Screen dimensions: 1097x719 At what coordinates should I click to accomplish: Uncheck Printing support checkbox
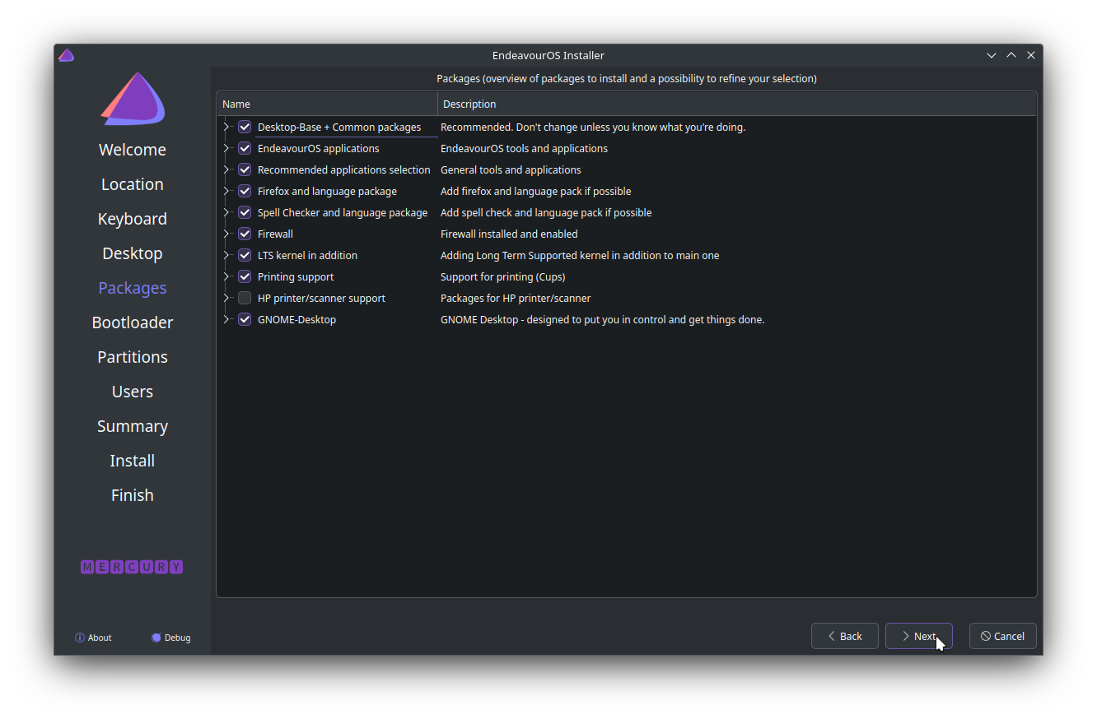(245, 276)
